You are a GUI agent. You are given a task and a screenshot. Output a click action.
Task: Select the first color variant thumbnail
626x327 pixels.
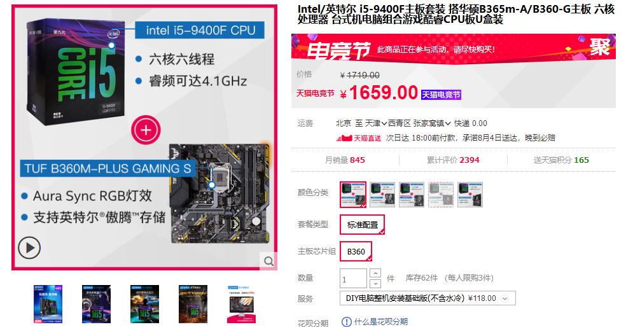pyautogui.click(x=353, y=195)
